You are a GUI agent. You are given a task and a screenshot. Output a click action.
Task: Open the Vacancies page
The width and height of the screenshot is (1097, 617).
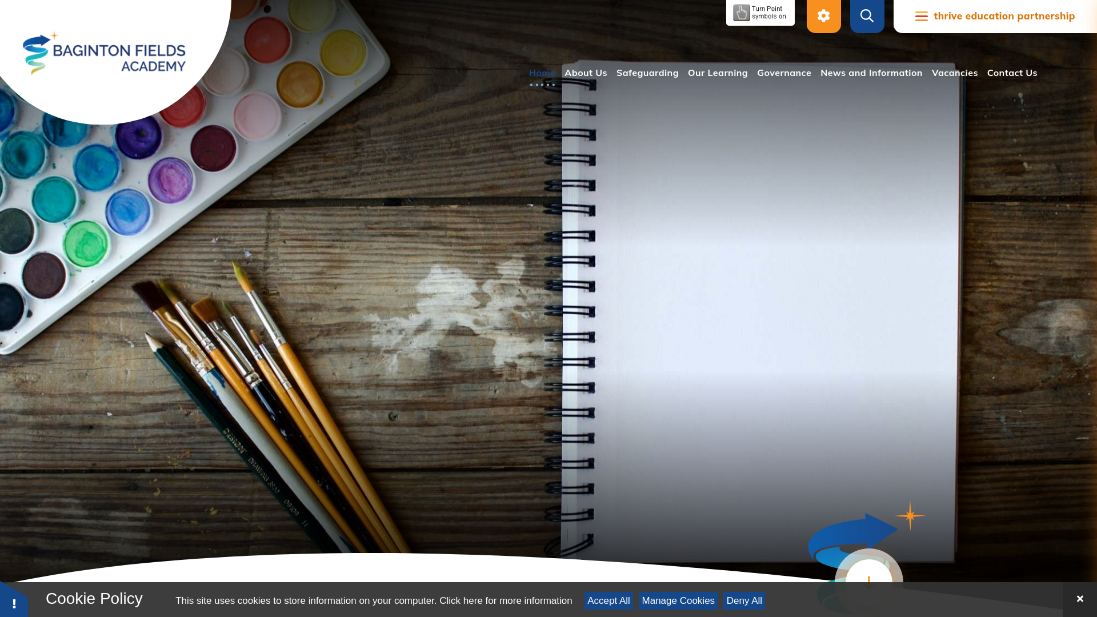click(x=954, y=73)
